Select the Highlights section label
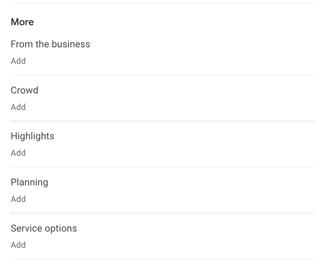 click(x=33, y=136)
